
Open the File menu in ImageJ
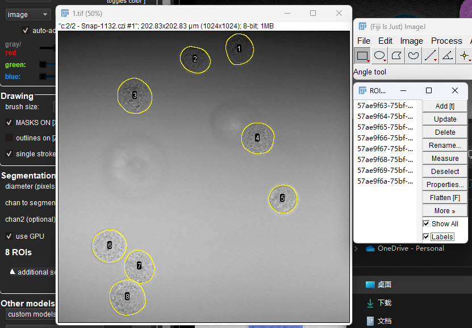coord(364,41)
